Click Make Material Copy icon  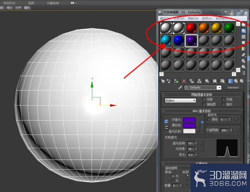click(192, 81)
